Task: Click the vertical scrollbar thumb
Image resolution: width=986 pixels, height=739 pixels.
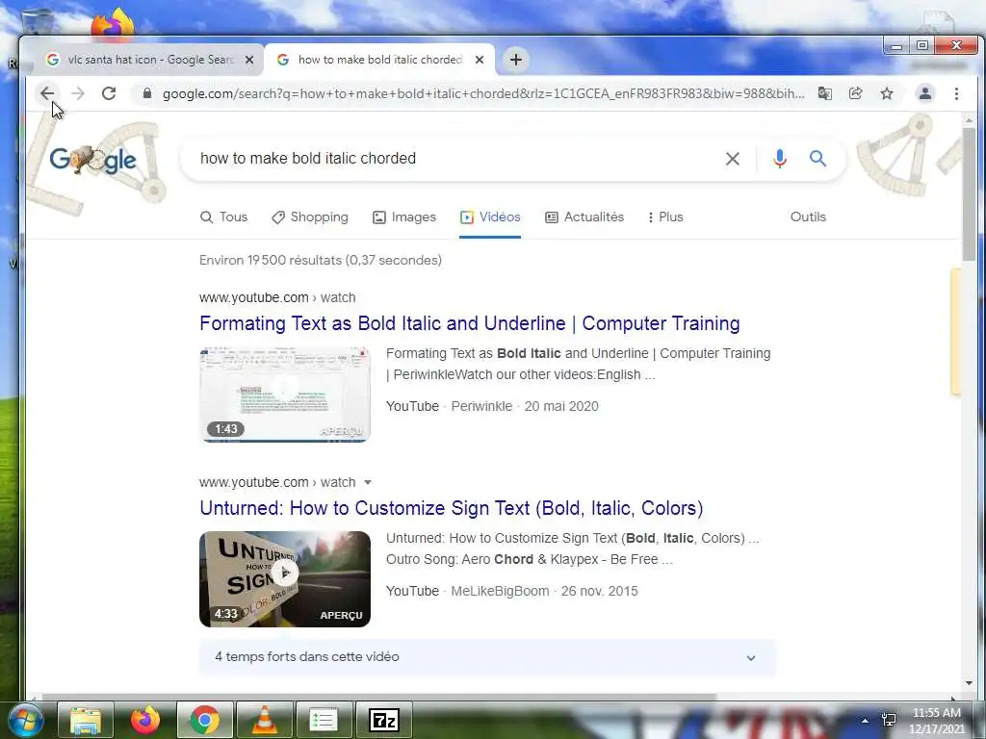Action: (969, 193)
